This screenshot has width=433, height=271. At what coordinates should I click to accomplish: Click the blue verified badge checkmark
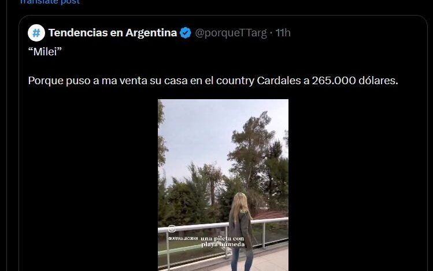point(186,33)
